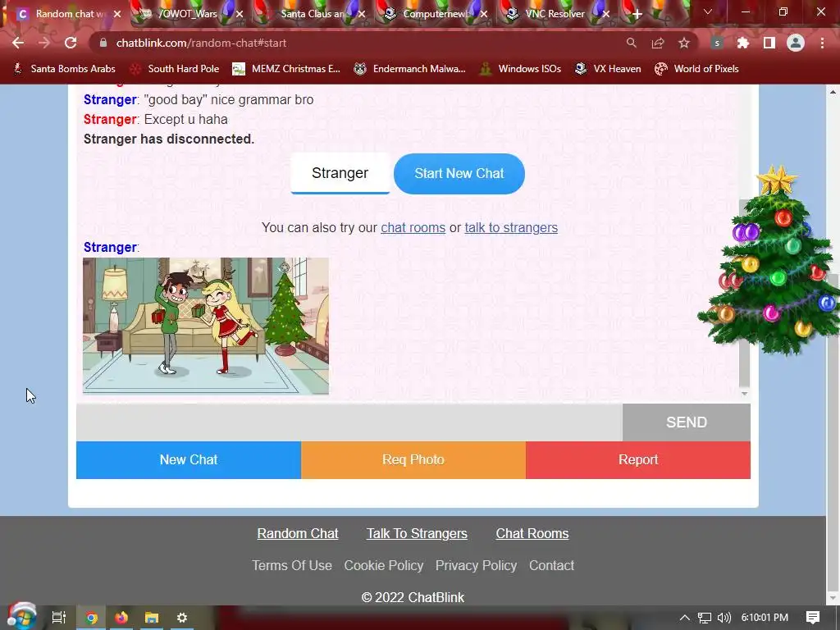The width and height of the screenshot is (840, 630).
Task: Open Windows ISOs bookmark
Action: [520, 69]
